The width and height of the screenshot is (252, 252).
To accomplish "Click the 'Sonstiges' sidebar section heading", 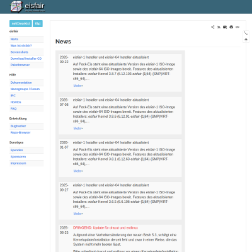I will pyautogui.click(x=16, y=142).
